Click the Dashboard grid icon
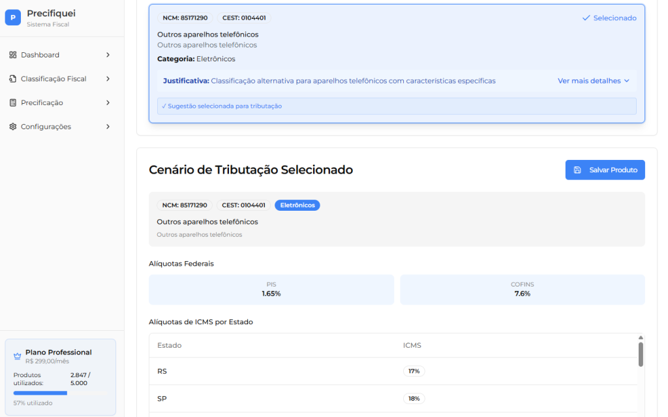Viewport: 668px width, 417px height. (x=13, y=55)
